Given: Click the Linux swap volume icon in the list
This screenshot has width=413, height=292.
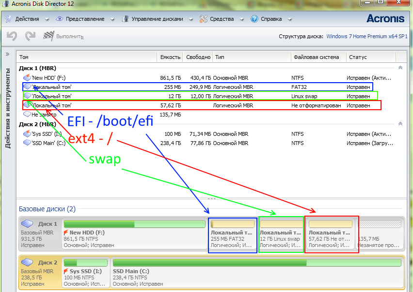Looking at the screenshot, I should pos(27,96).
